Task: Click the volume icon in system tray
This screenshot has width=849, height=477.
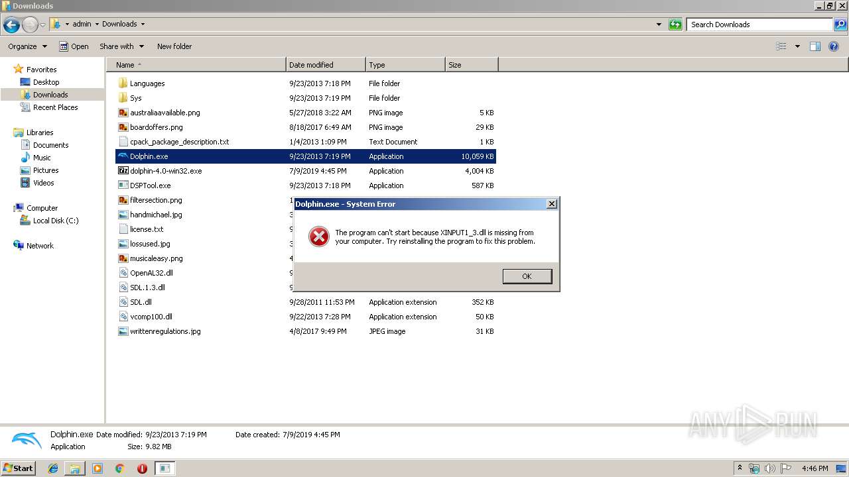Action: (x=770, y=468)
